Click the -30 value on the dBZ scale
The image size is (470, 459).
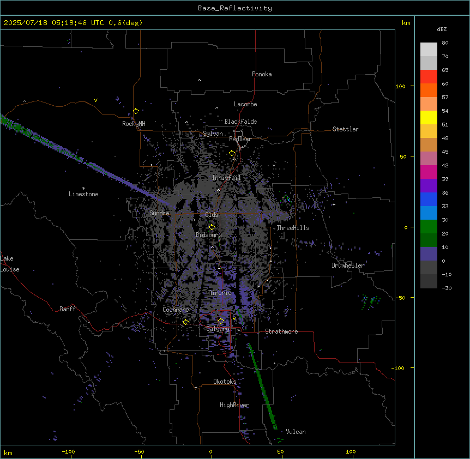(x=447, y=288)
